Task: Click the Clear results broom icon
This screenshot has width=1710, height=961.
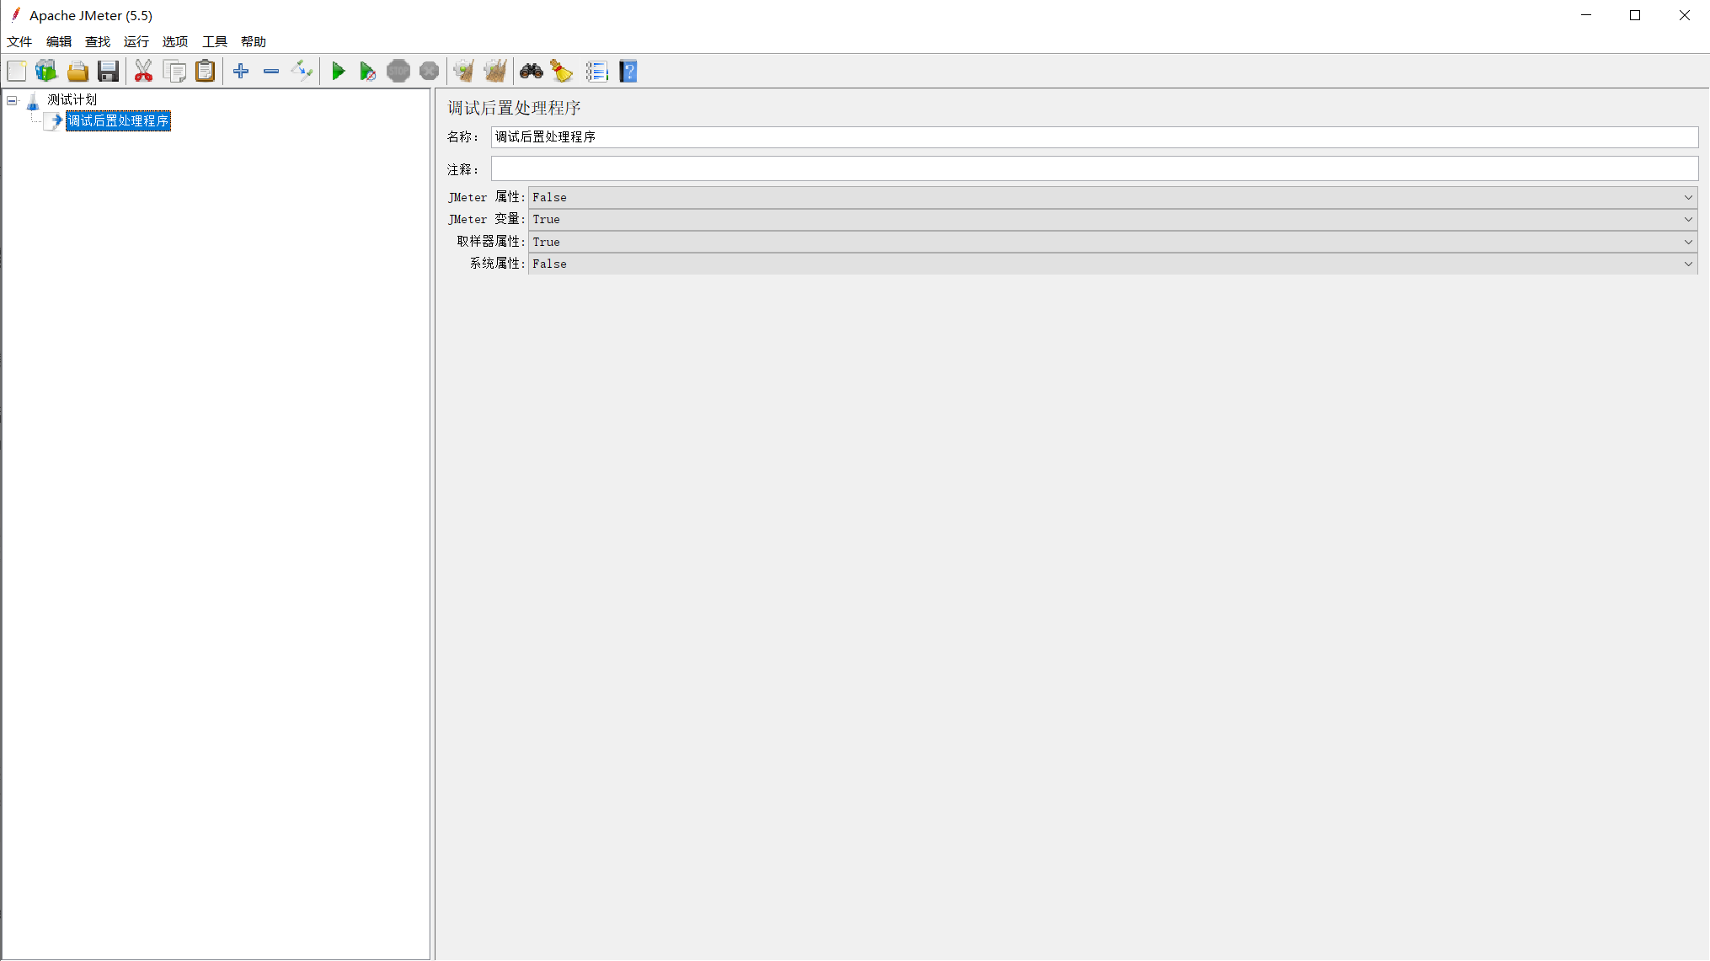Action: 464,72
